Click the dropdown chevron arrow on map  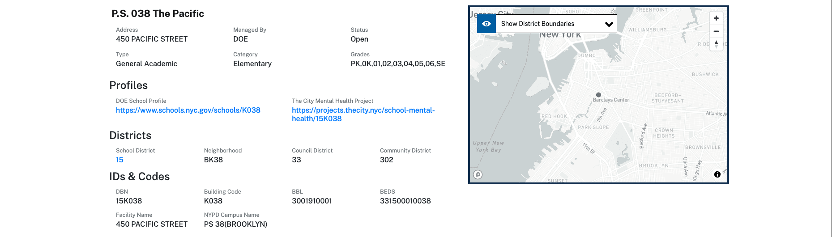609,24
